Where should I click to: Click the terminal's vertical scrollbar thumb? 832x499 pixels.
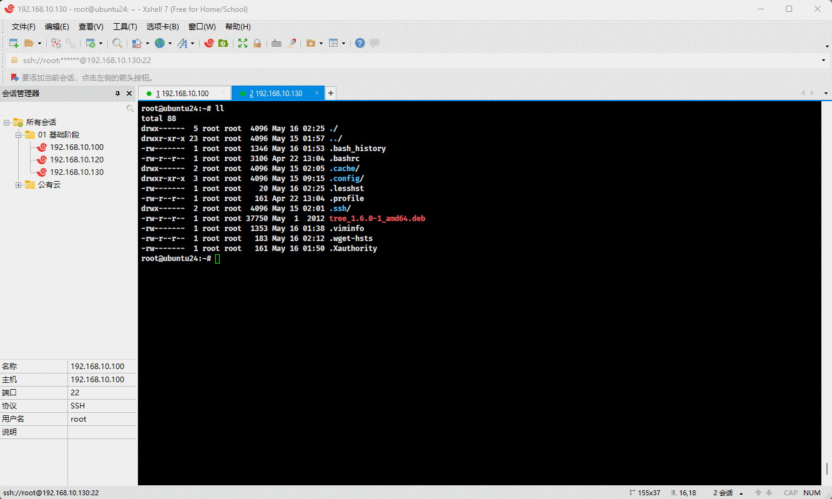click(826, 468)
